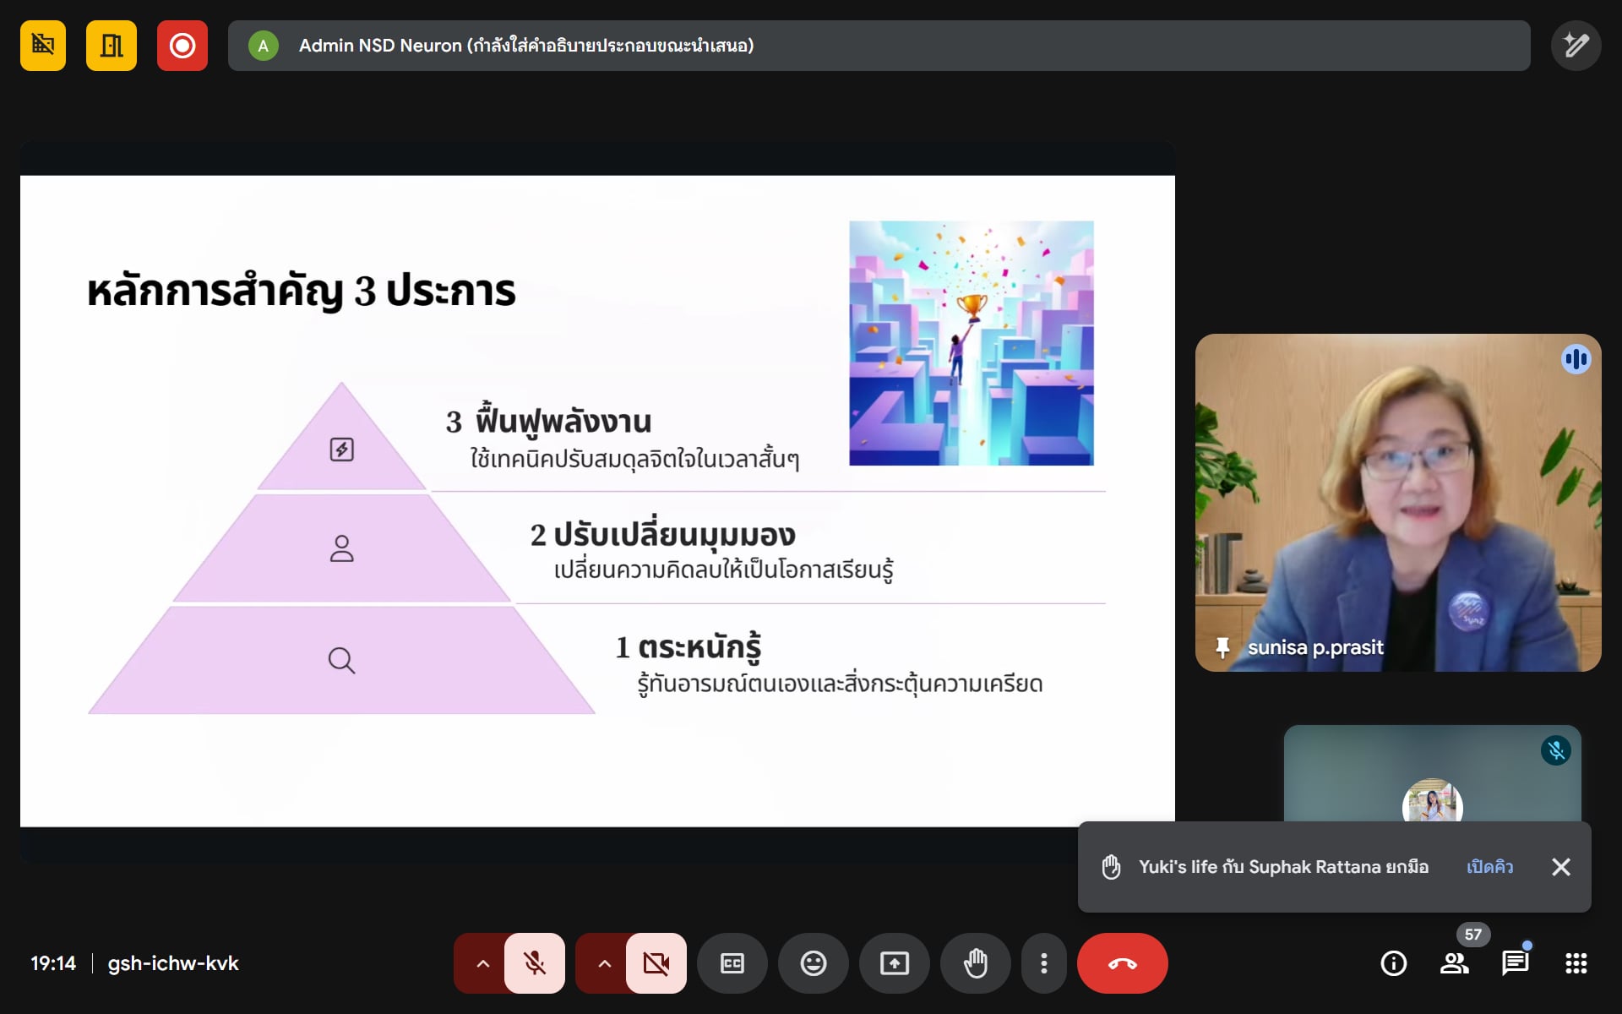
Task: Click the meeting code gsh-ichw-kvk
Action: tap(173, 963)
